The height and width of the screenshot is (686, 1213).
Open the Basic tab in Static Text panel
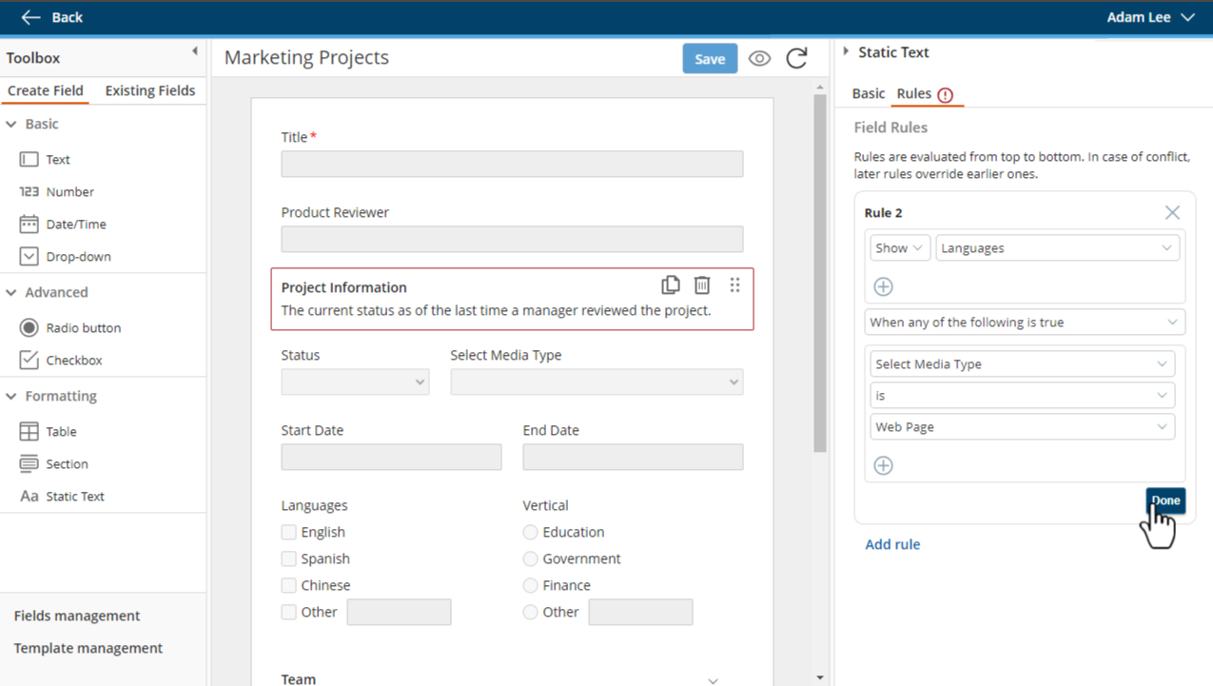click(868, 93)
